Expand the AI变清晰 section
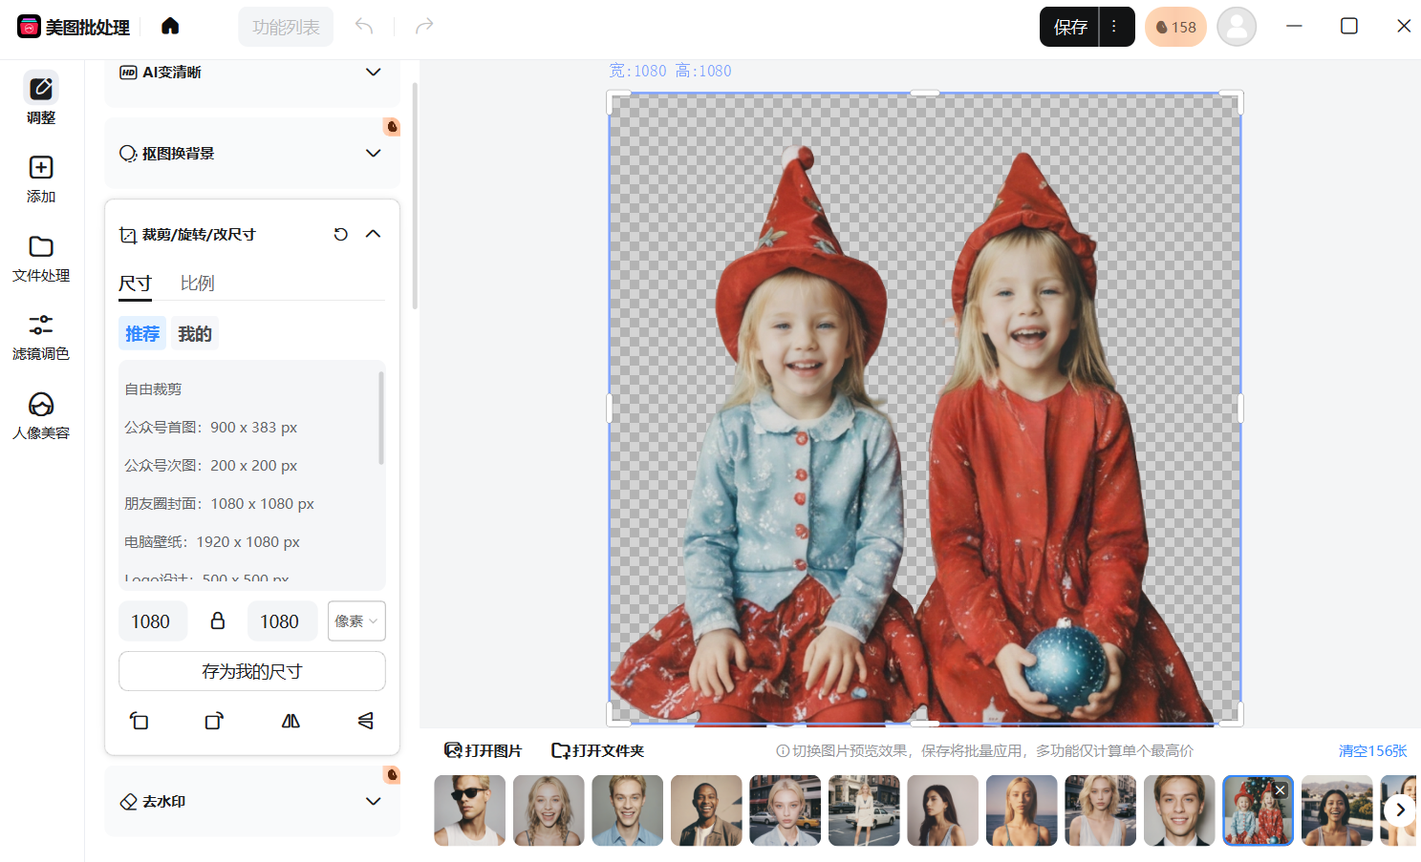The height and width of the screenshot is (862, 1421). click(373, 73)
